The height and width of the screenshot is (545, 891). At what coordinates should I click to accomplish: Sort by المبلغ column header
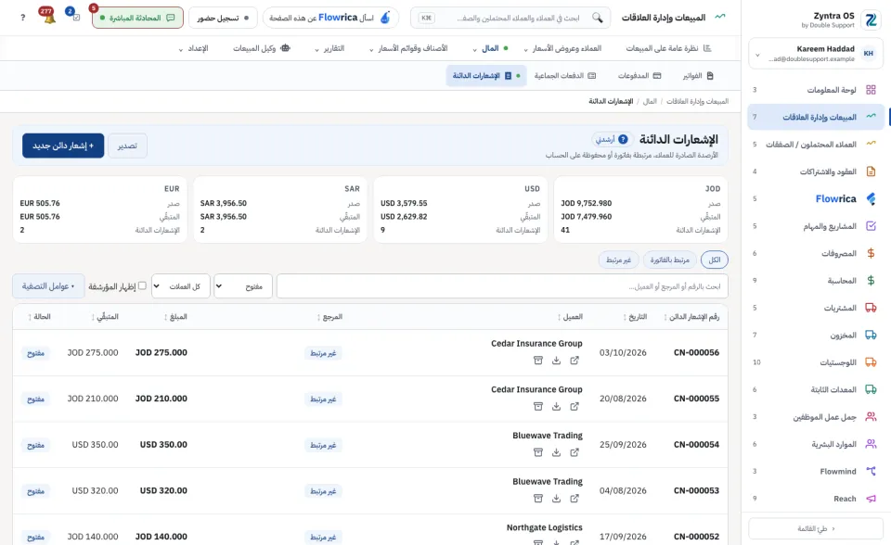click(175, 317)
